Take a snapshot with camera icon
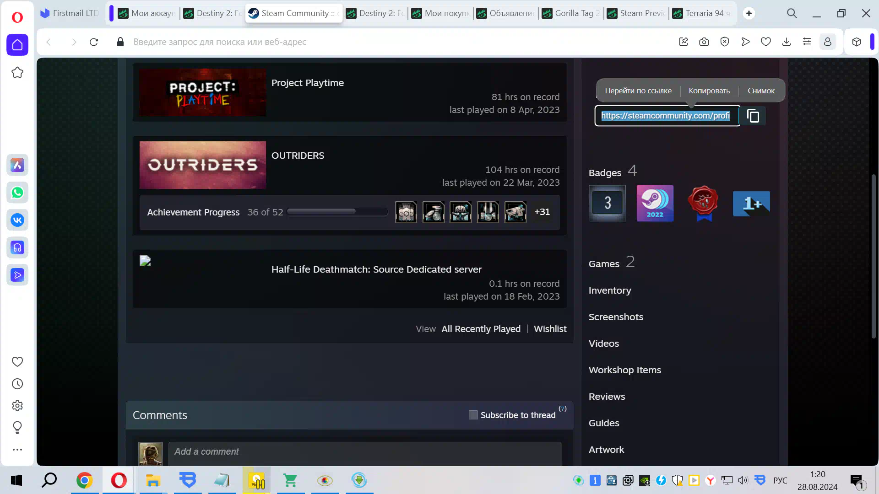This screenshot has height=494, width=879. pyautogui.click(x=704, y=42)
